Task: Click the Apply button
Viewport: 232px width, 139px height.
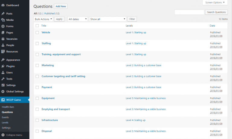Action: (59, 19)
